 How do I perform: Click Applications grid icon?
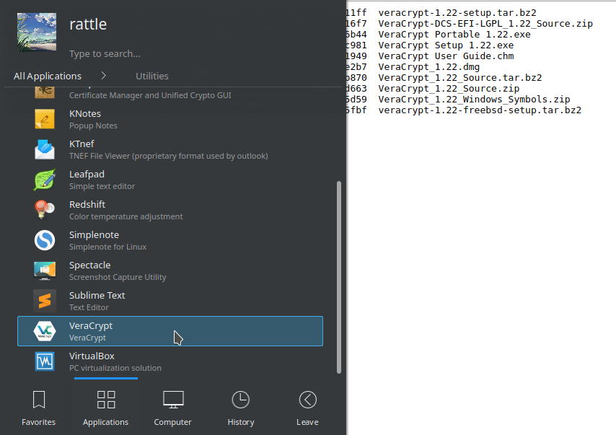tap(106, 400)
